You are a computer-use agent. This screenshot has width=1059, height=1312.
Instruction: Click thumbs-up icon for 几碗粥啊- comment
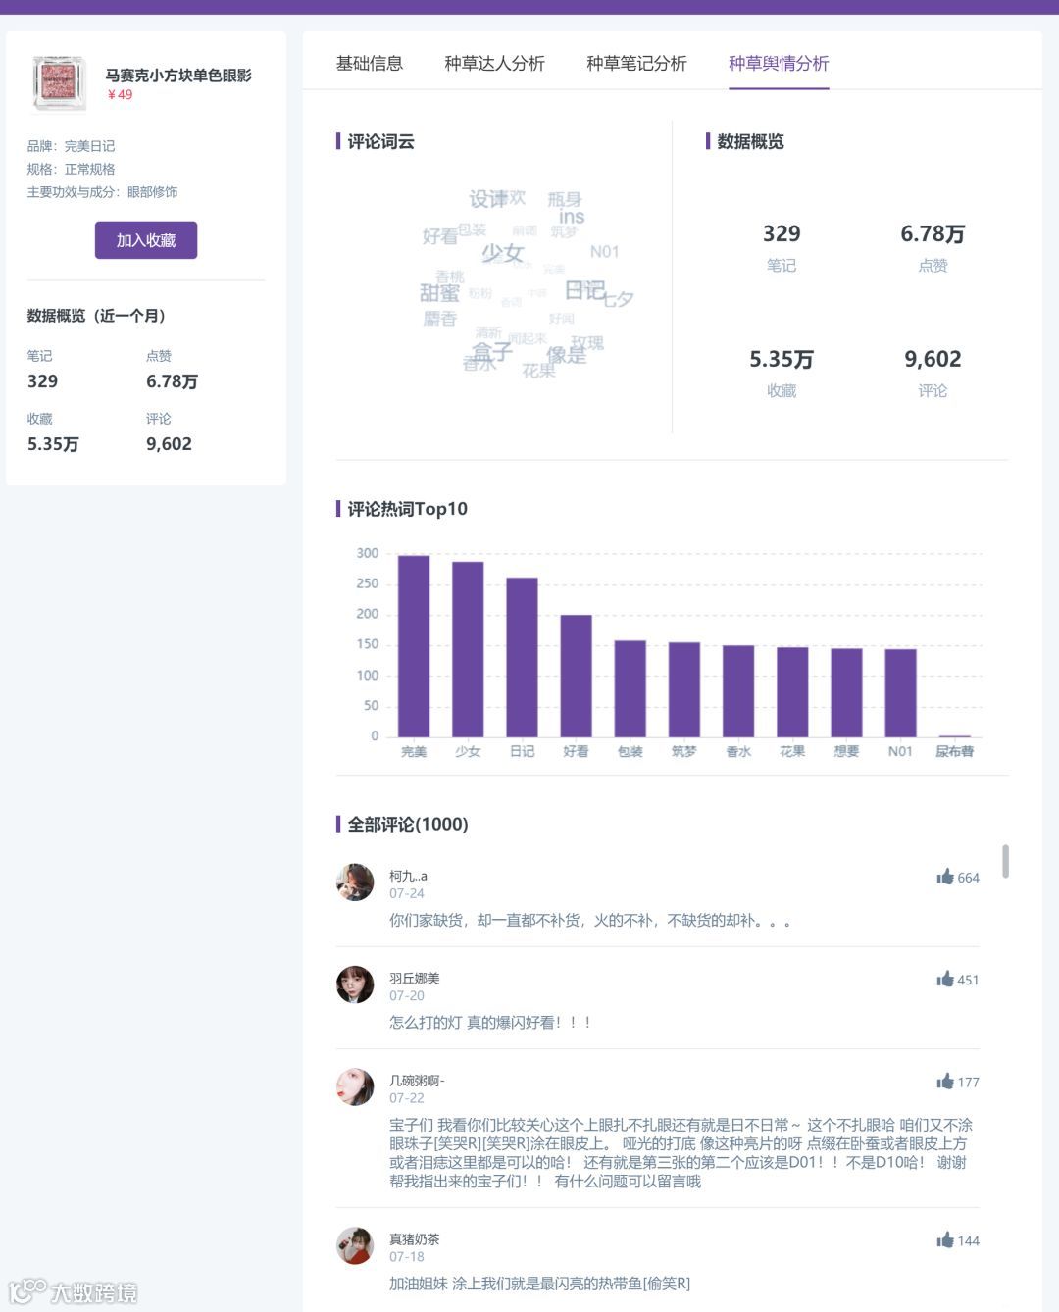click(945, 1081)
